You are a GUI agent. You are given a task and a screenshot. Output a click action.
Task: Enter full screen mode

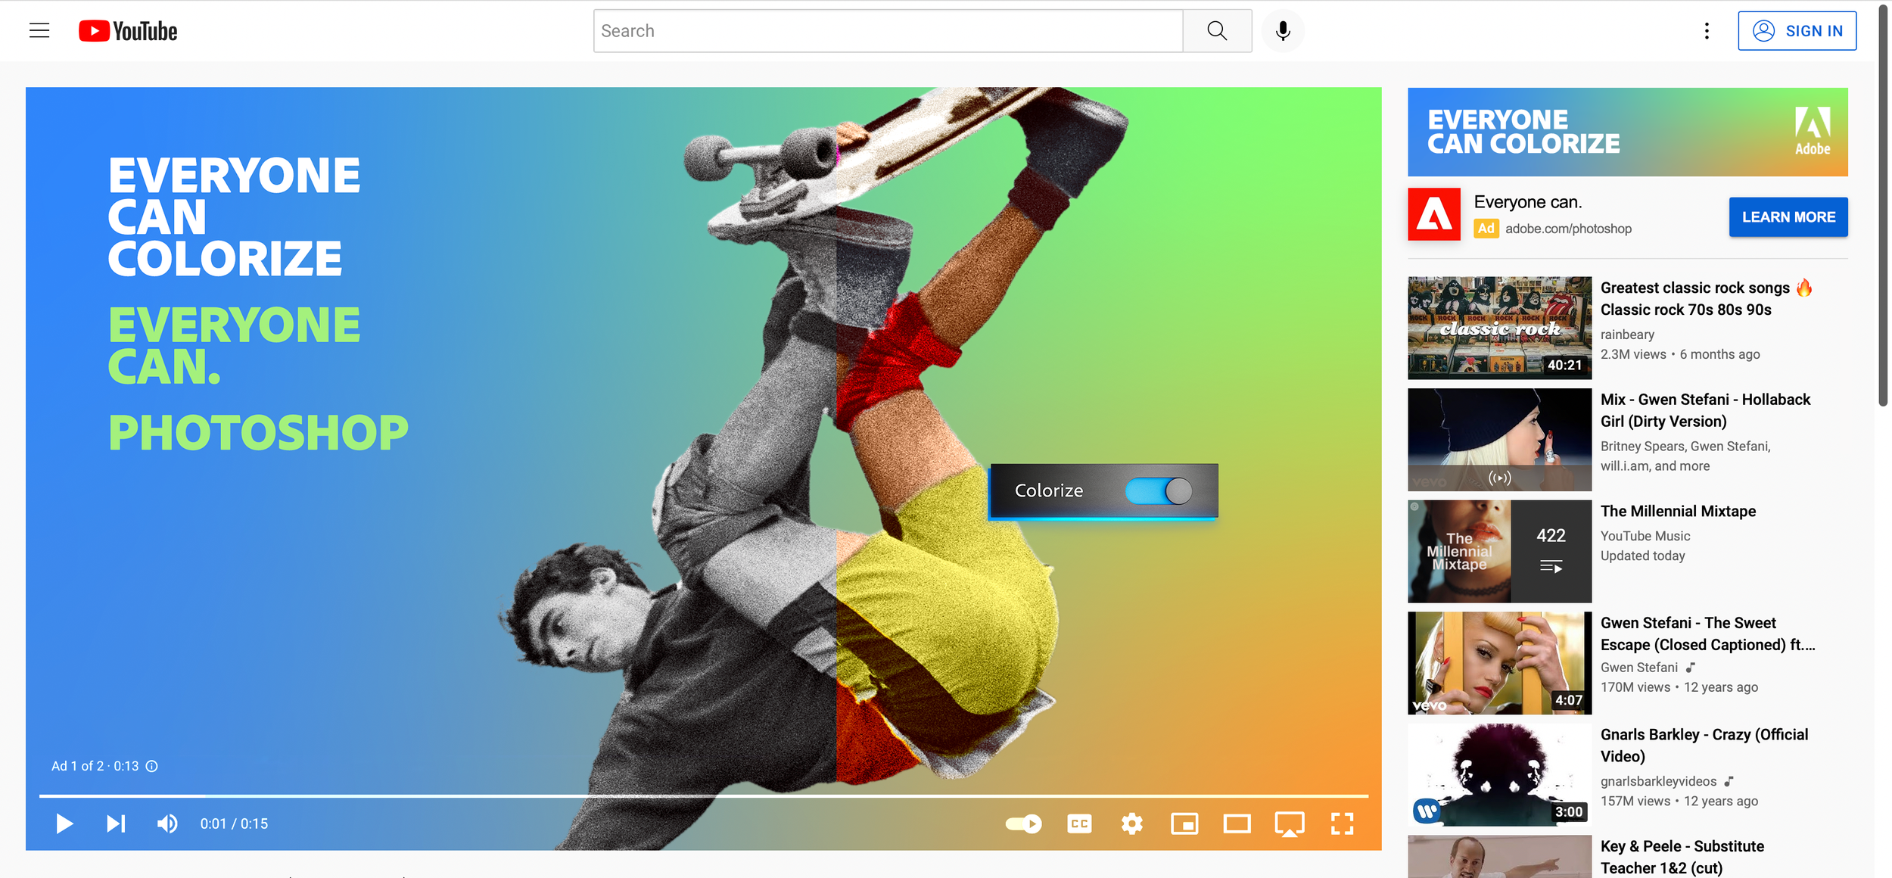(1342, 824)
